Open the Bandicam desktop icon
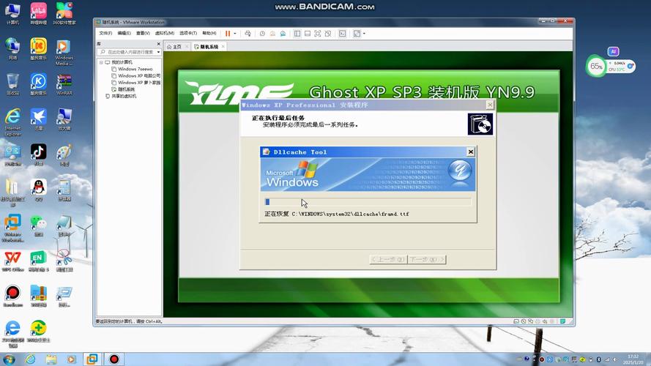 pos(12,296)
